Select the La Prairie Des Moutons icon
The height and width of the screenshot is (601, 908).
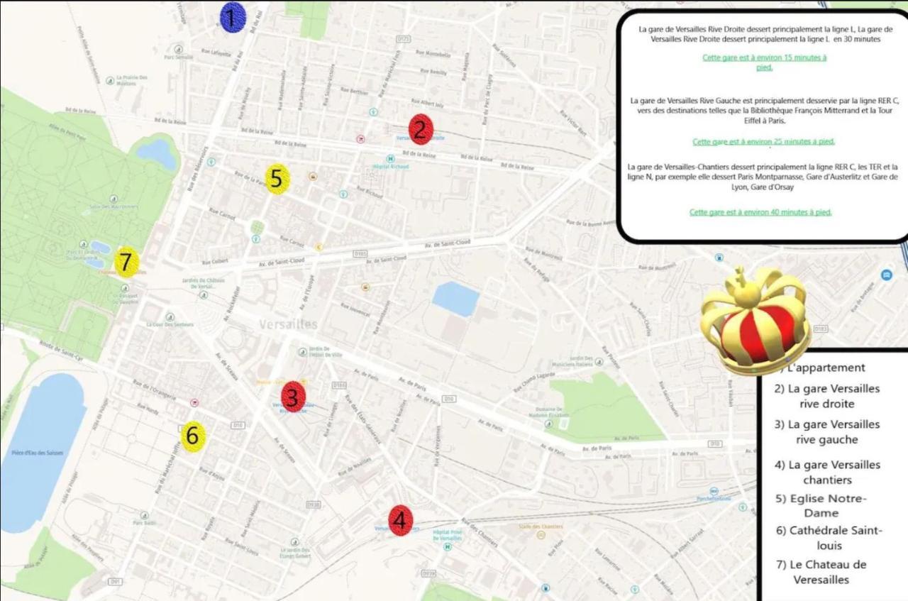pyautogui.click(x=110, y=80)
